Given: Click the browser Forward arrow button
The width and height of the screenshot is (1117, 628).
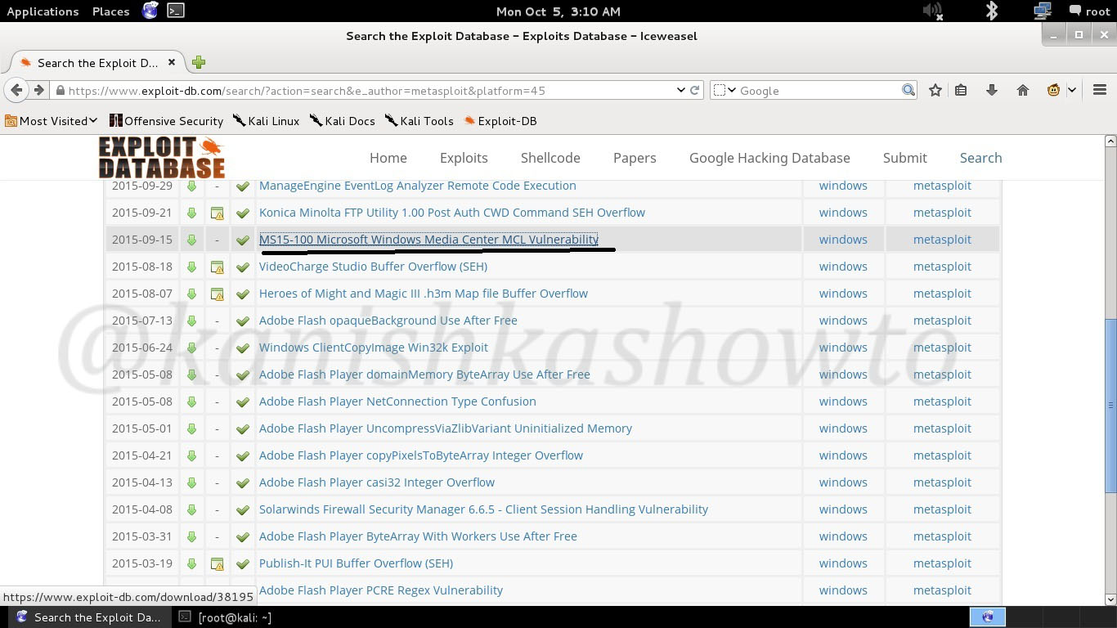Looking at the screenshot, I should click(38, 90).
